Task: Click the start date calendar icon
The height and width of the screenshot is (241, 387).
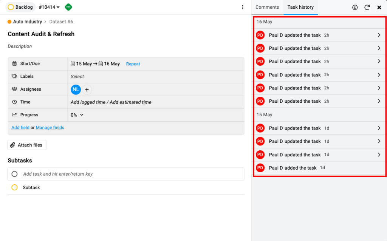Action: coord(73,64)
